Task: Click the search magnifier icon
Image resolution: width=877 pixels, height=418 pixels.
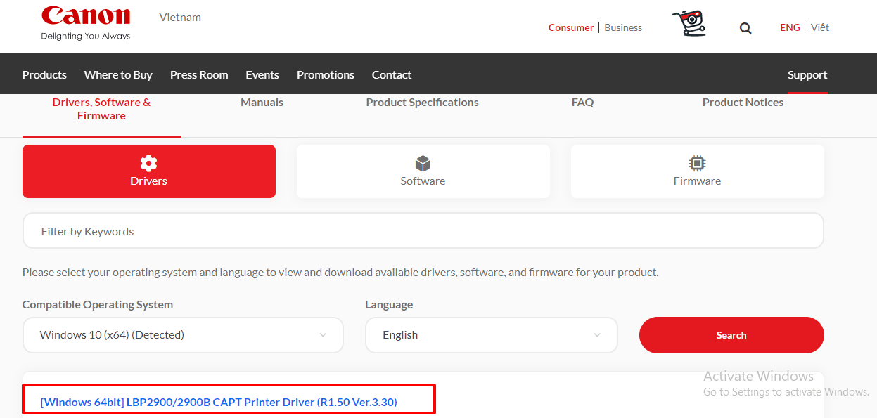Action: [x=745, y=28]
